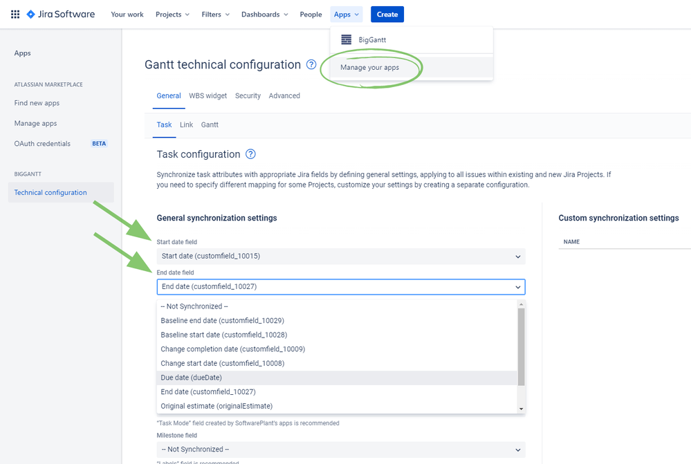Click the dropdown list scrollbar thumb
The height and width of the screenshot is (464, 691).
pos(522,346)
